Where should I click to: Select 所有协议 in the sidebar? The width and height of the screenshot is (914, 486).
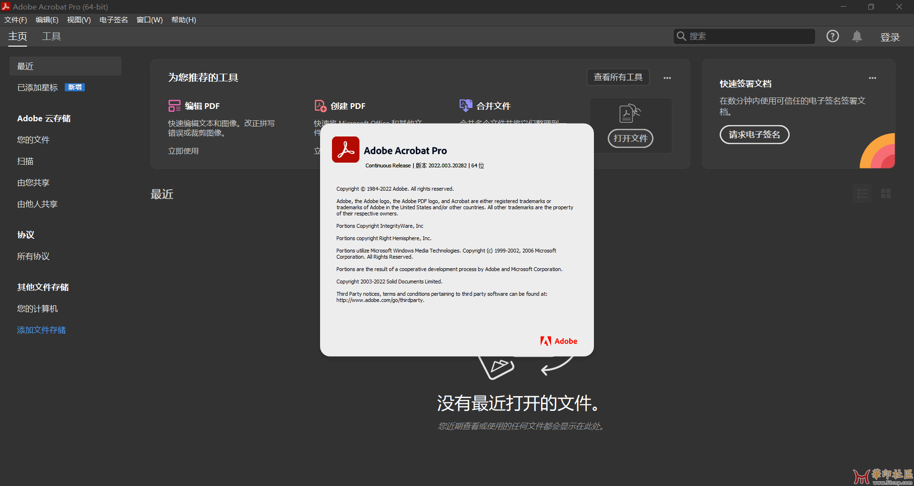click(33, 256)
